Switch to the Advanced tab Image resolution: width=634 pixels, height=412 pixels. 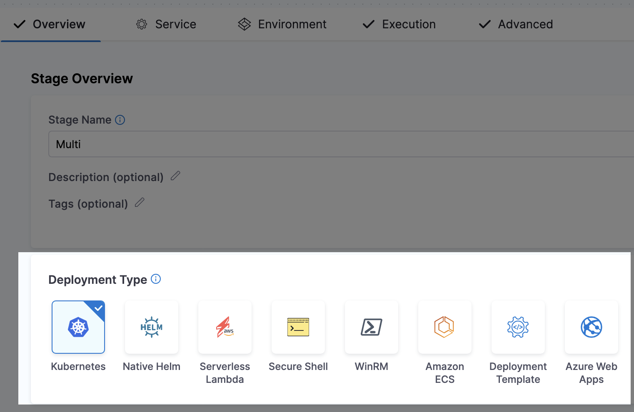tap(516, 24)
